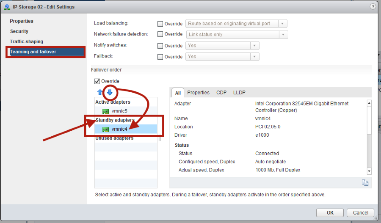Click the IP Storage 02 title icon
Viewport: 381px width, 223px height.
[x=7, y=7]
